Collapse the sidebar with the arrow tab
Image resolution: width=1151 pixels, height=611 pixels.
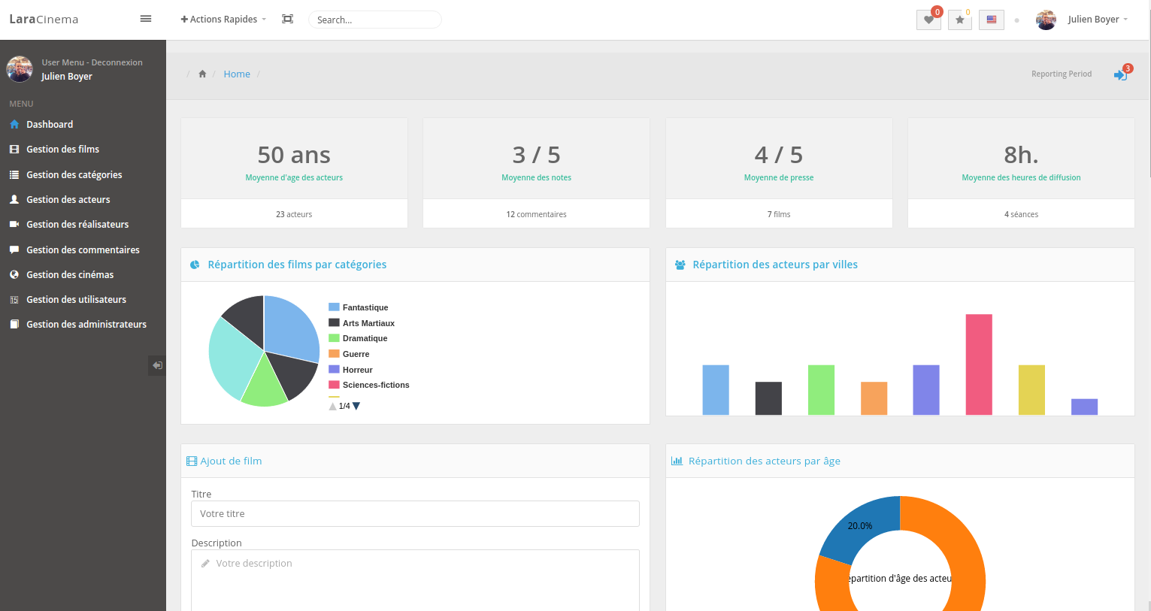pyautogui.click(x=157, y=365)
